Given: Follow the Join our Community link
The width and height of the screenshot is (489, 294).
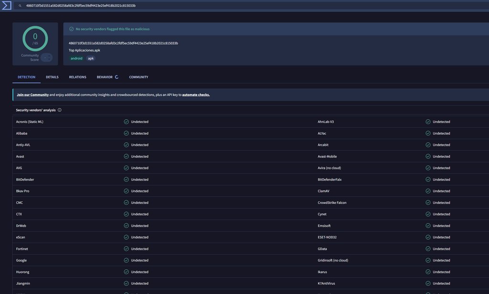Looking at the screenshot, I should (x=33, y=95).
